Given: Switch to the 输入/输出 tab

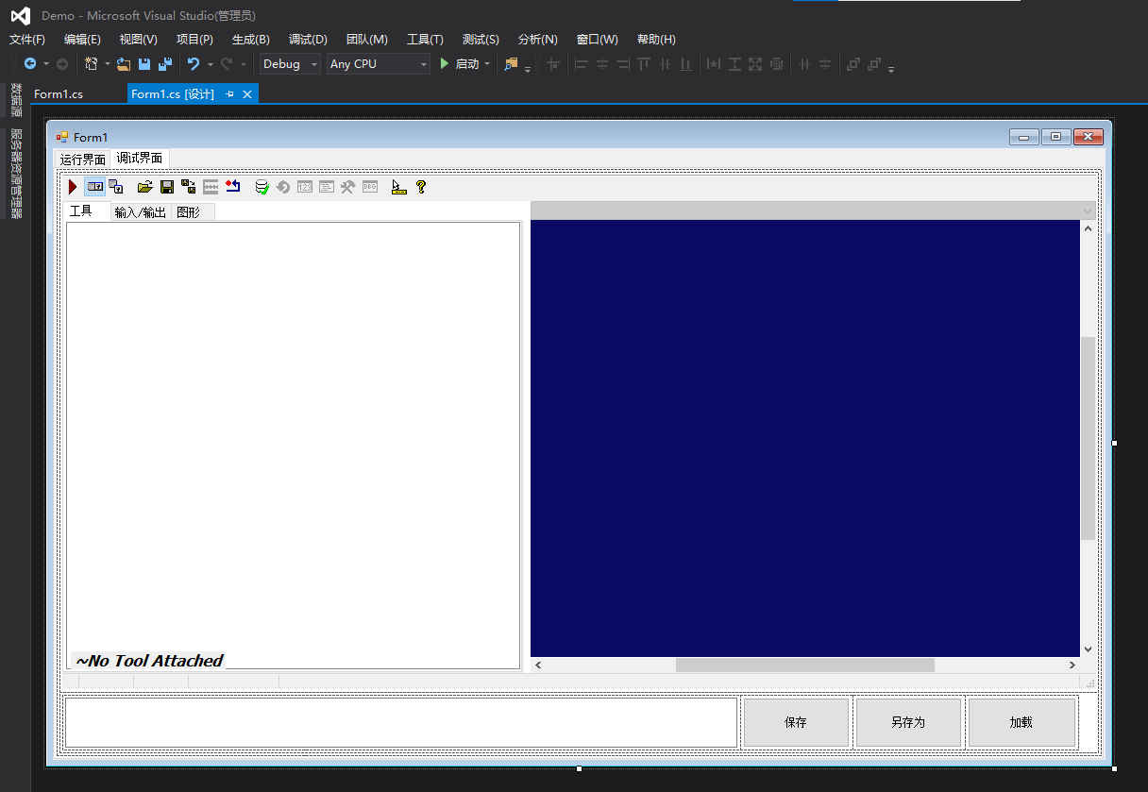Looking at the screenshot, I should tap(140, 212).
